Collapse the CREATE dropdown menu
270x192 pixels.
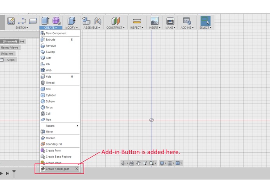[x=51, y=28]
